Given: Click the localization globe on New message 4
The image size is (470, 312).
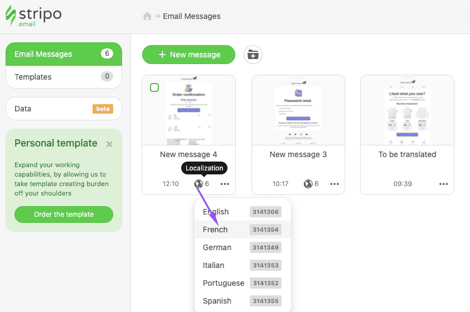Looking at the screenshot, I should point(198,184).
